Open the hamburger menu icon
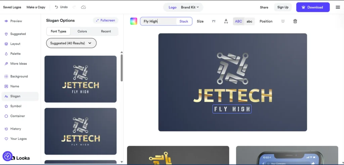The height and width of the screenshot is (165, 344). [338, 7]
